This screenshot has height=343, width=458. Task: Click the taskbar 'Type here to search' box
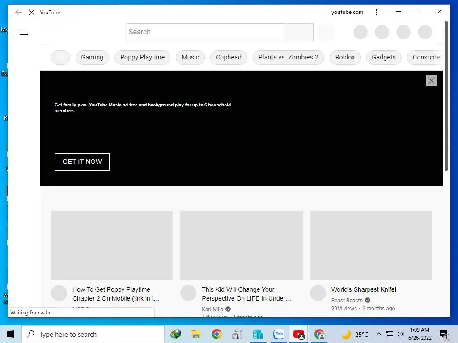coord(93,334)
